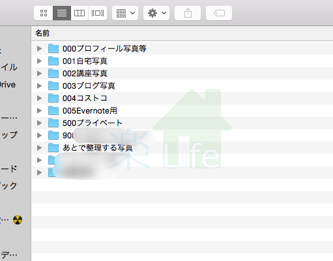Open the gear action menu

(156, 13)
